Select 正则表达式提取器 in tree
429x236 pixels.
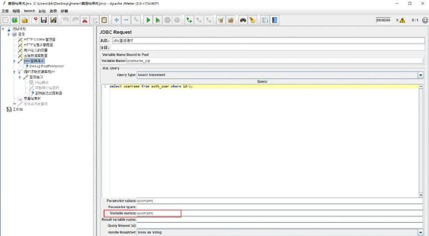point(49,93)
